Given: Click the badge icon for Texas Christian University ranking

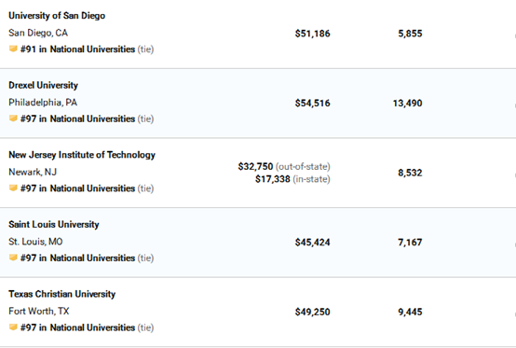Looking at the screenshot, I should click(x=13, y=327).
